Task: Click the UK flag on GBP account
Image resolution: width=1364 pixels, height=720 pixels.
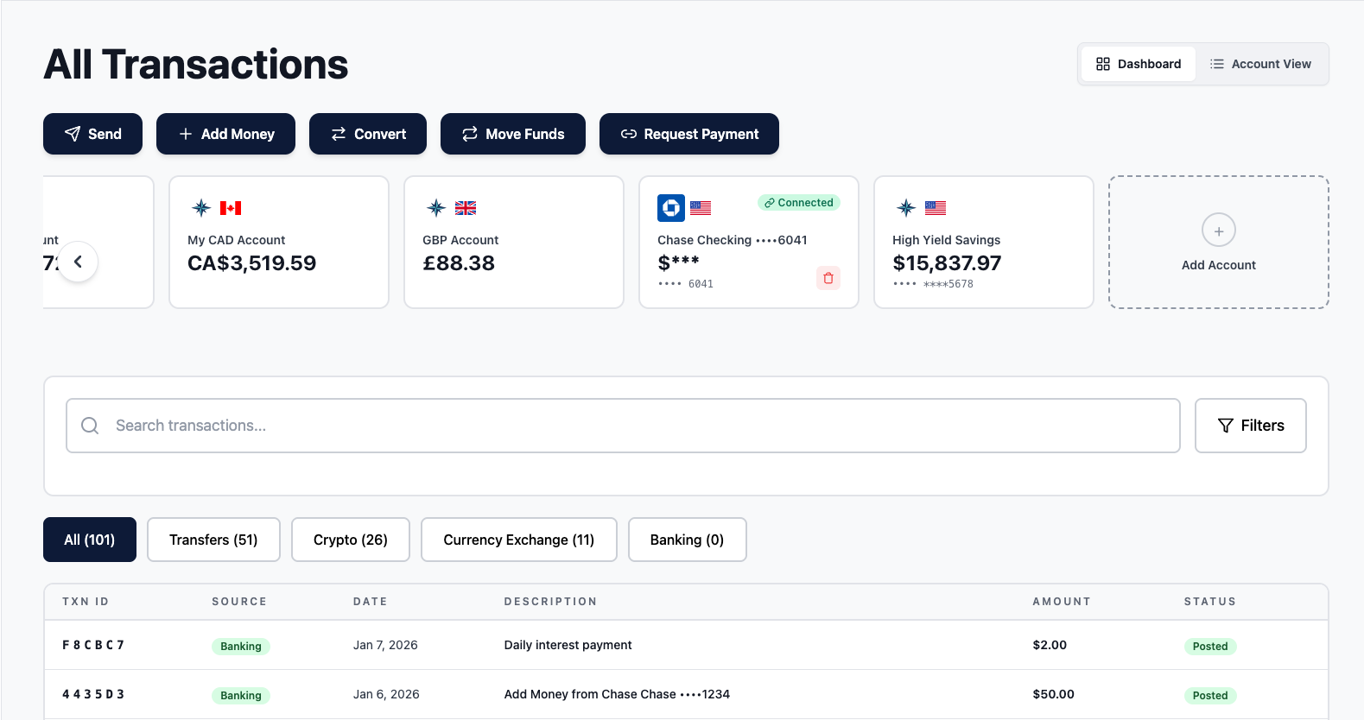Action: click(466, 208)
